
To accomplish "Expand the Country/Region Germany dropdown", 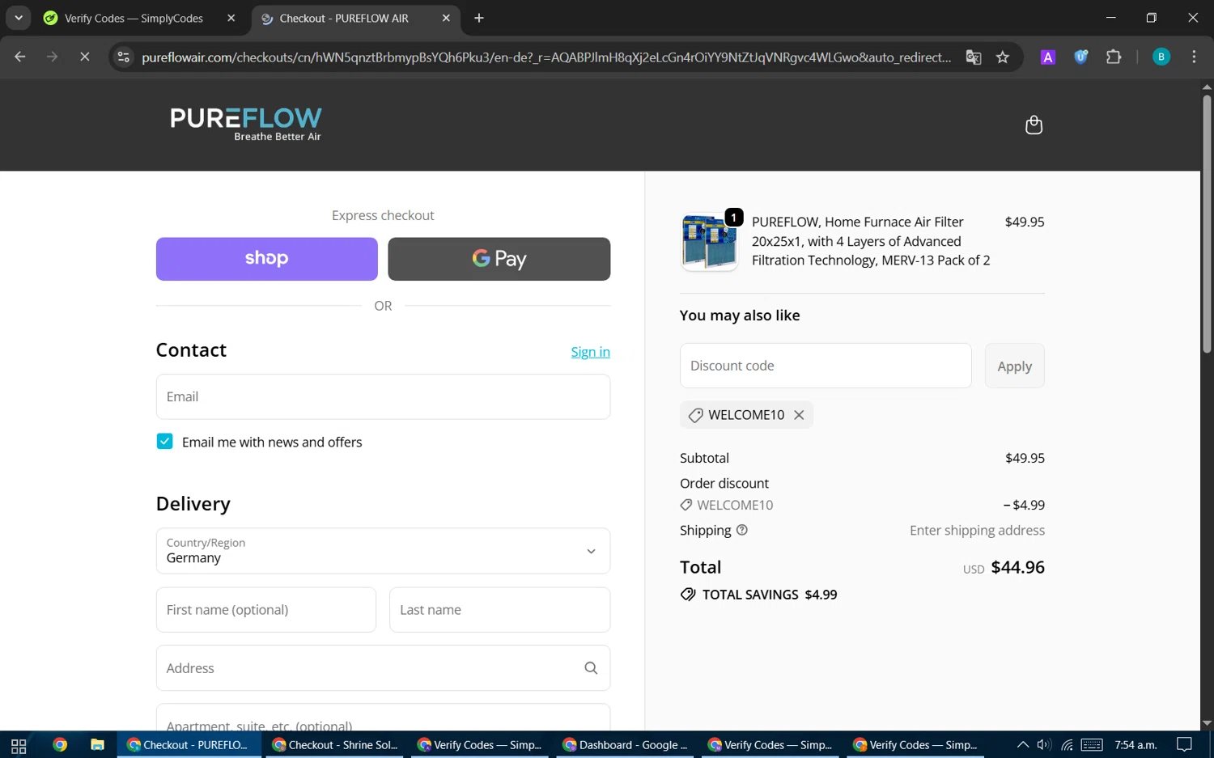I will pos(383,551).
